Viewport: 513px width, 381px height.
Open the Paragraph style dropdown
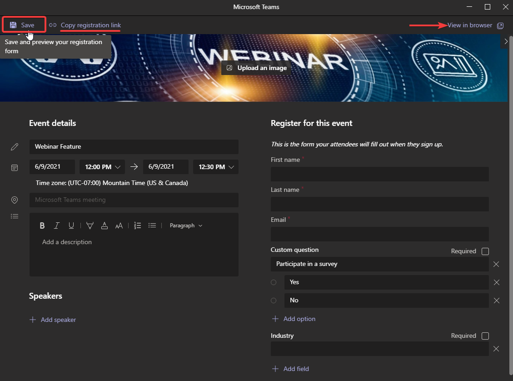click(x=186, y=225)
